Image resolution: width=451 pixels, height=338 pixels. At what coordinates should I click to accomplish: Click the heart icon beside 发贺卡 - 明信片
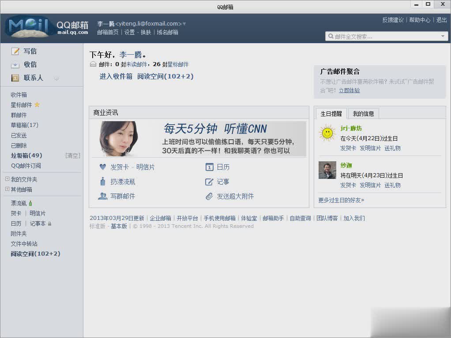pyautogui.click(x=102, y=167)
